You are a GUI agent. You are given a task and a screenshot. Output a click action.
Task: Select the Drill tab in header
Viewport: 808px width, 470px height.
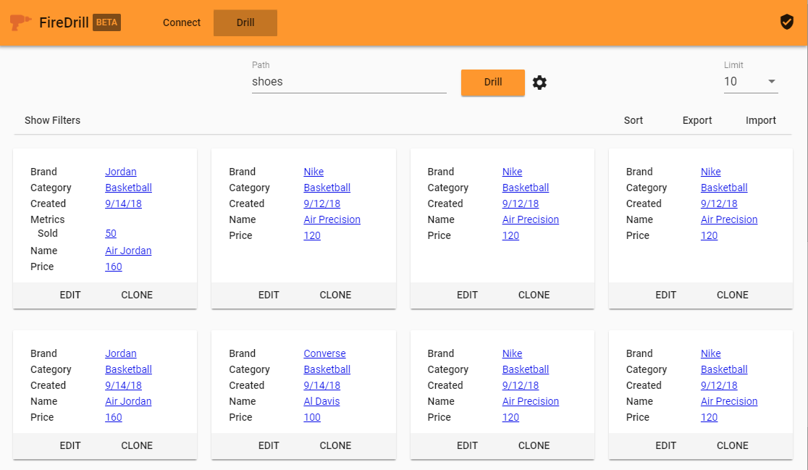pyautogui.click(x=245, y=22)
